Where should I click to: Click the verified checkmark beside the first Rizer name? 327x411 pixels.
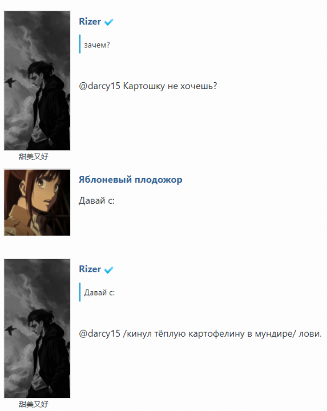[x=108, y=22]
